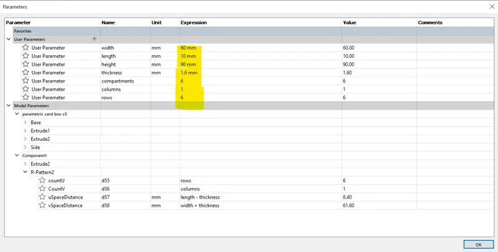Image resolution: width=498 pixels, height=252 pixels.
Task: Favorite the columns user parameter star
Action: [26, 89]
